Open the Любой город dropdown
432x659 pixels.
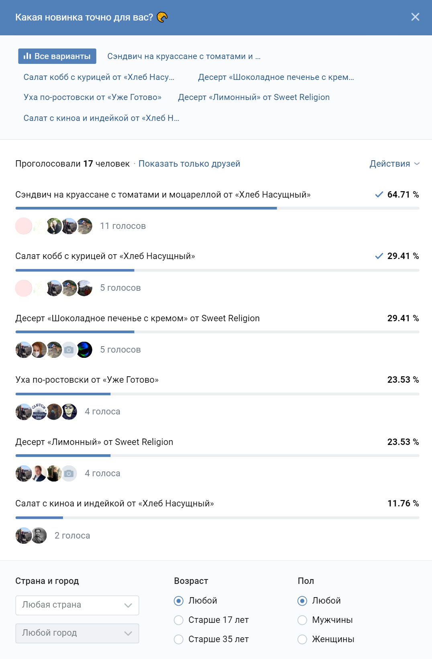[x=77, y=633]
